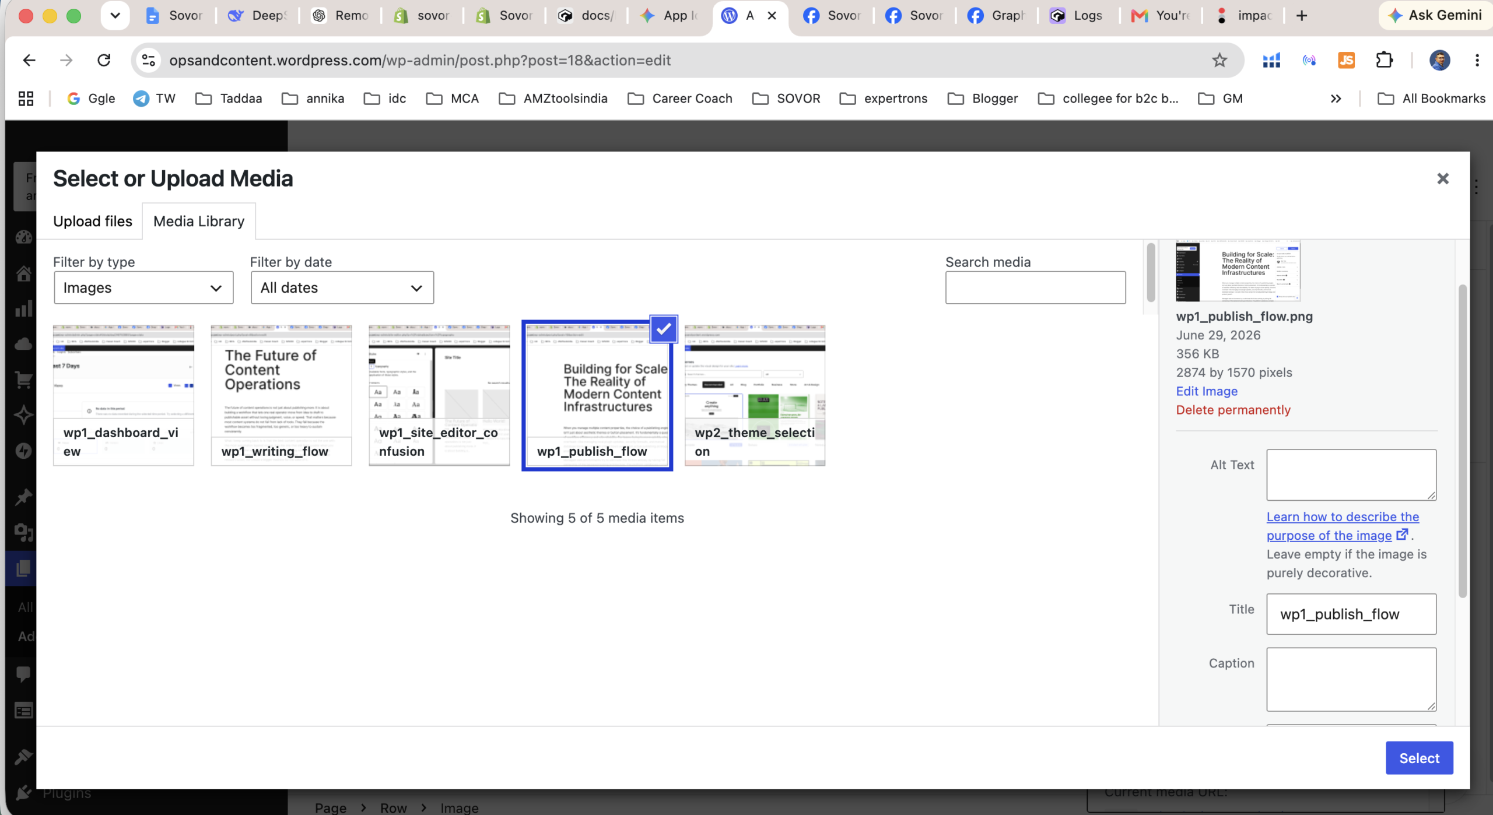Open the extensions puzzle icon

point(1384,60)
